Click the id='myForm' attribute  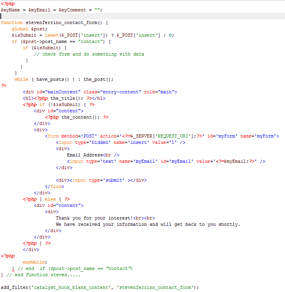pos(222,136)
